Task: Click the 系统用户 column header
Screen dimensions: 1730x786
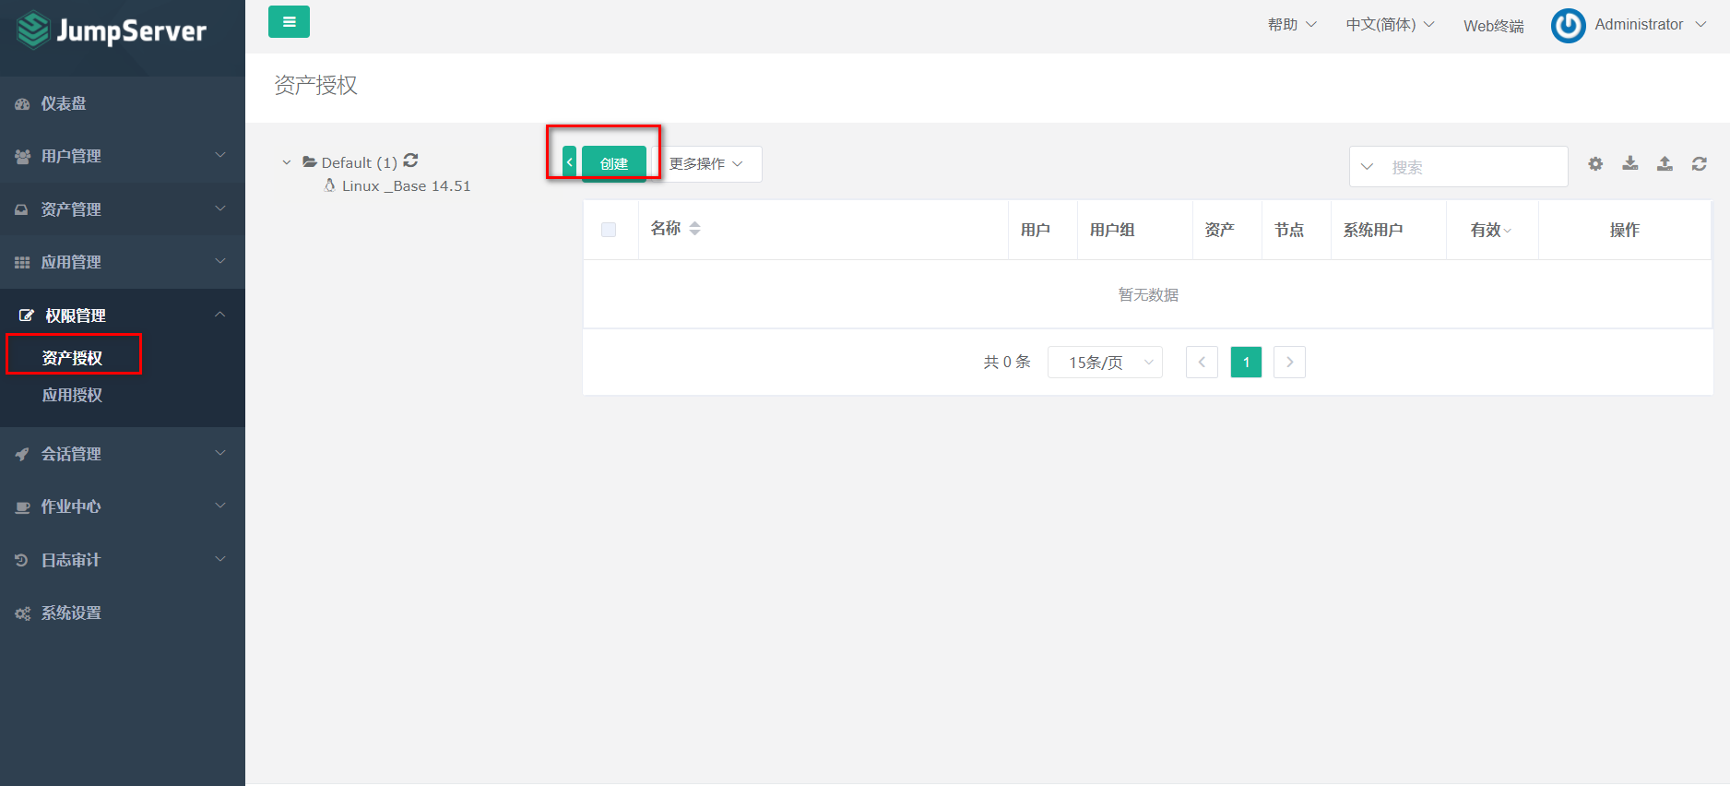Action: (1373, 230)
